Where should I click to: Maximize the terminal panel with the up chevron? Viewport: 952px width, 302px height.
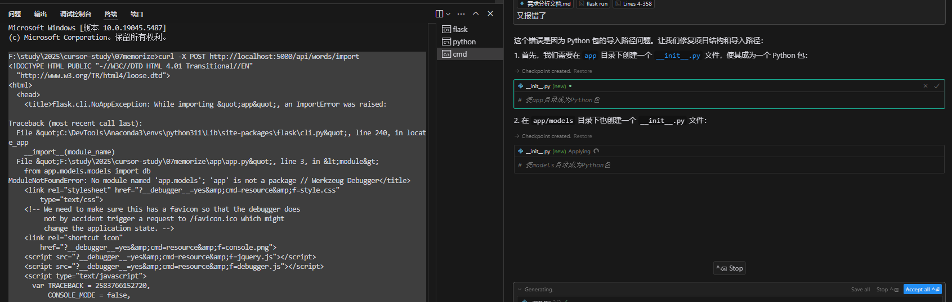476,13
